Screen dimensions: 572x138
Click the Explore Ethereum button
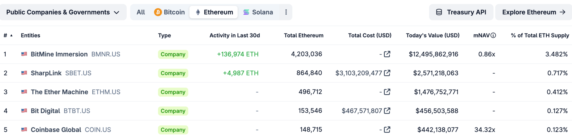coord(534,12)
